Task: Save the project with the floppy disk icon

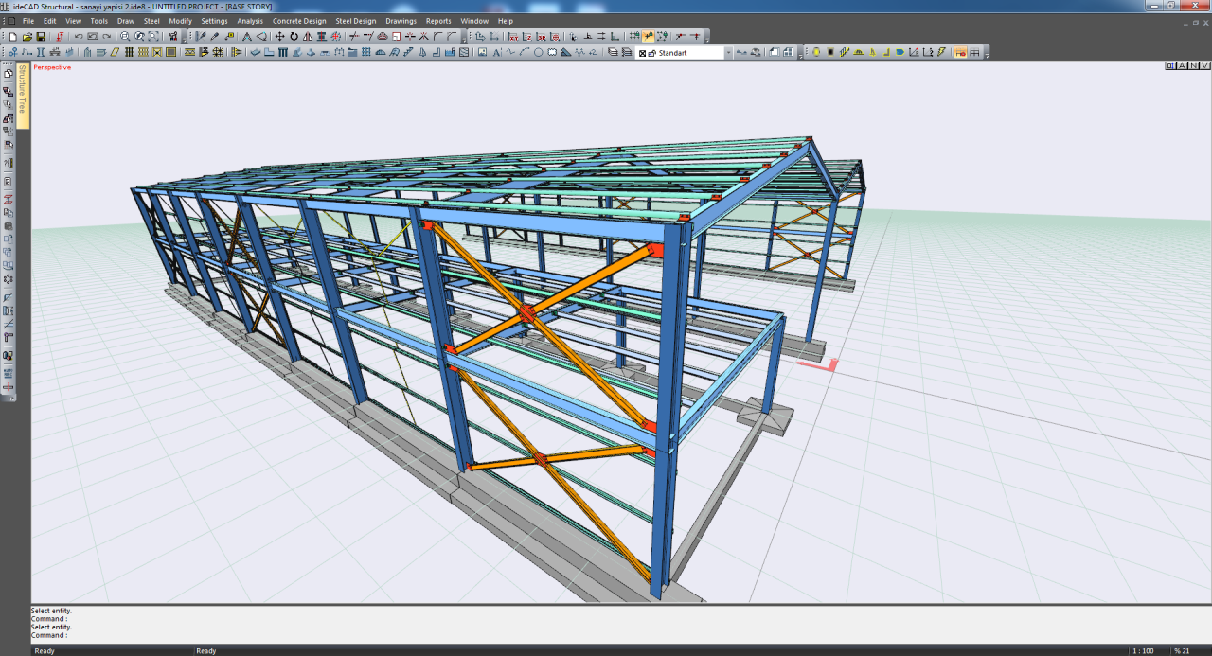Action: click(x=41, y=37)
